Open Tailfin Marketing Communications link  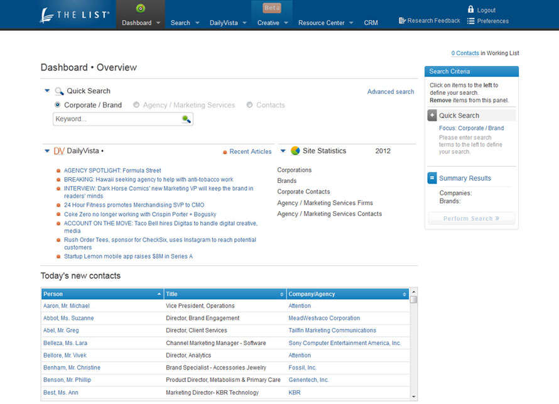332,330
